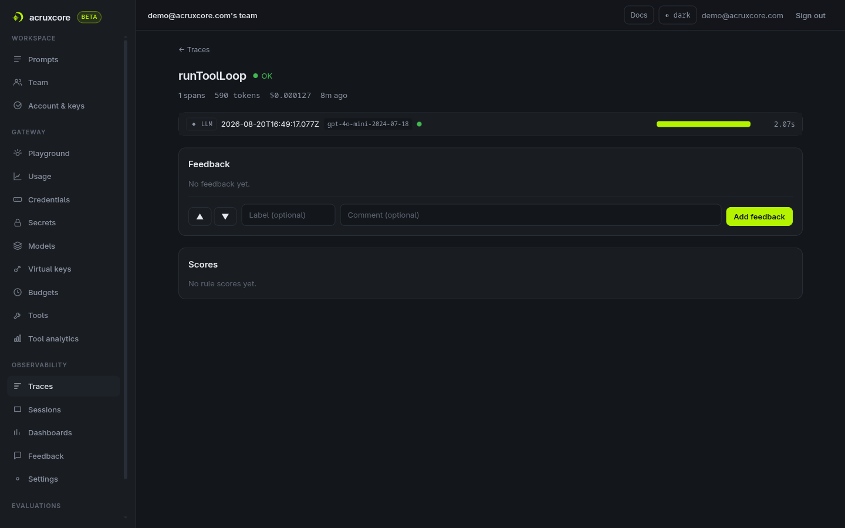Focus the Label (optional) input field
845x528 pixels.
coord(288,215)
